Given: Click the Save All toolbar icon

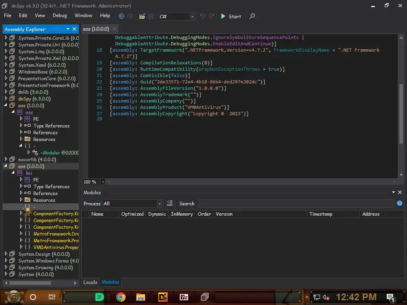Looking at the screenshot, I should (x=151, y=16).
